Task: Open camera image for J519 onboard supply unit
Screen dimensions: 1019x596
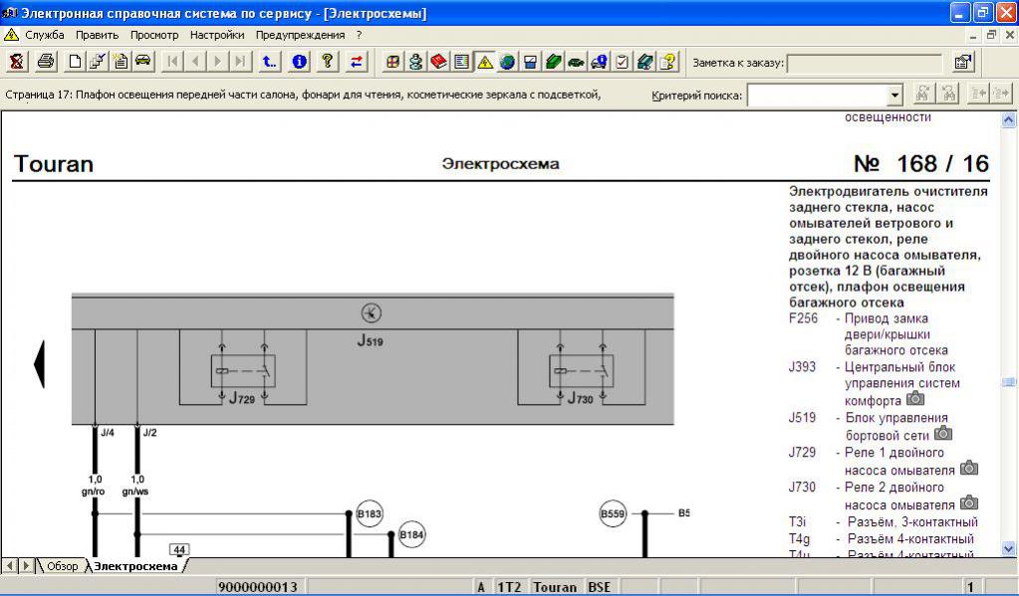Action: [943, 433]
